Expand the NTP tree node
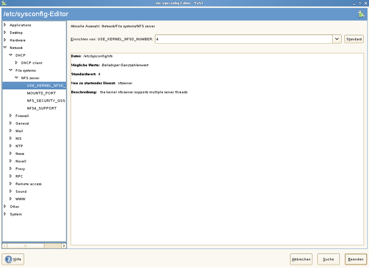 pos(10,146)
